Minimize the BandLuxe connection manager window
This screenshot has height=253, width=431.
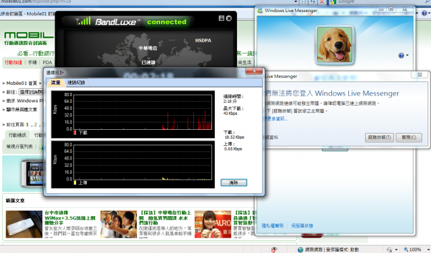coord(222,18)
